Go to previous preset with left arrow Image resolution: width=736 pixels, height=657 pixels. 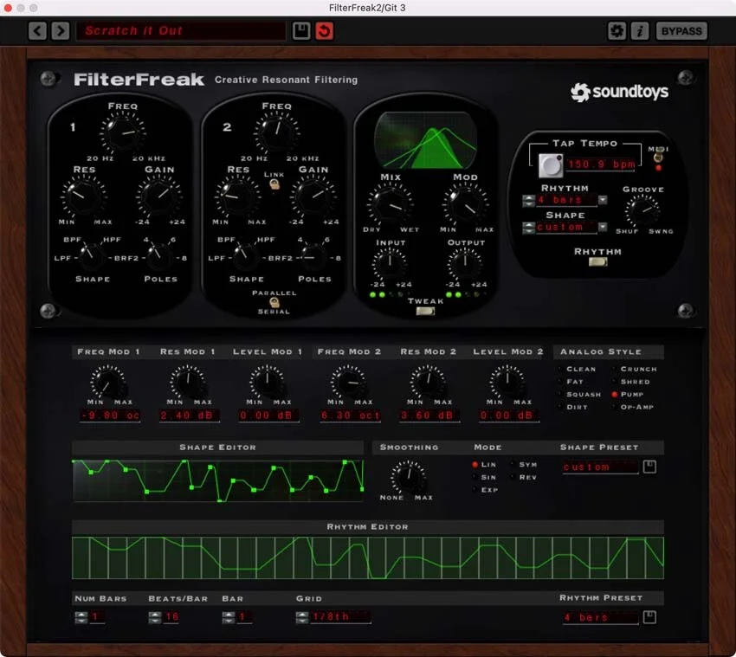37,31
